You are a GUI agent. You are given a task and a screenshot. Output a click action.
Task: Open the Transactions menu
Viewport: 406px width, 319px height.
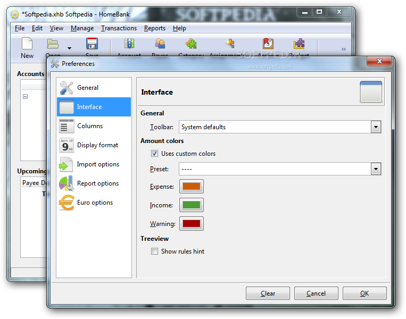coord(119,28)
